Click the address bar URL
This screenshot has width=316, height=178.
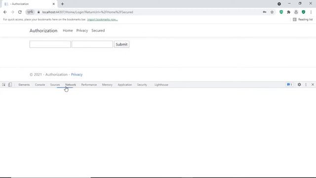tap(87, 12)
